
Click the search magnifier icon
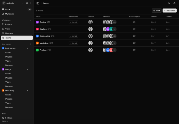27,3
